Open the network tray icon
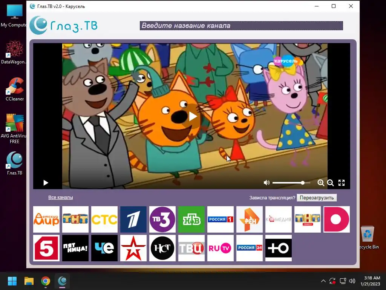The height and width of the screenshot is (290, 386). coord(343,281)
